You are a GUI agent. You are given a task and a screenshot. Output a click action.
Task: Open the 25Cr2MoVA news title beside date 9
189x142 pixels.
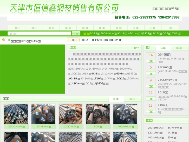pyautogui.click(x=167, y=80)
